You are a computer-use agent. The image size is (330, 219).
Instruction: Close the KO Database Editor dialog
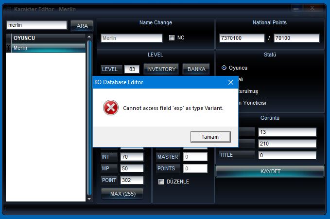[231, 82]
